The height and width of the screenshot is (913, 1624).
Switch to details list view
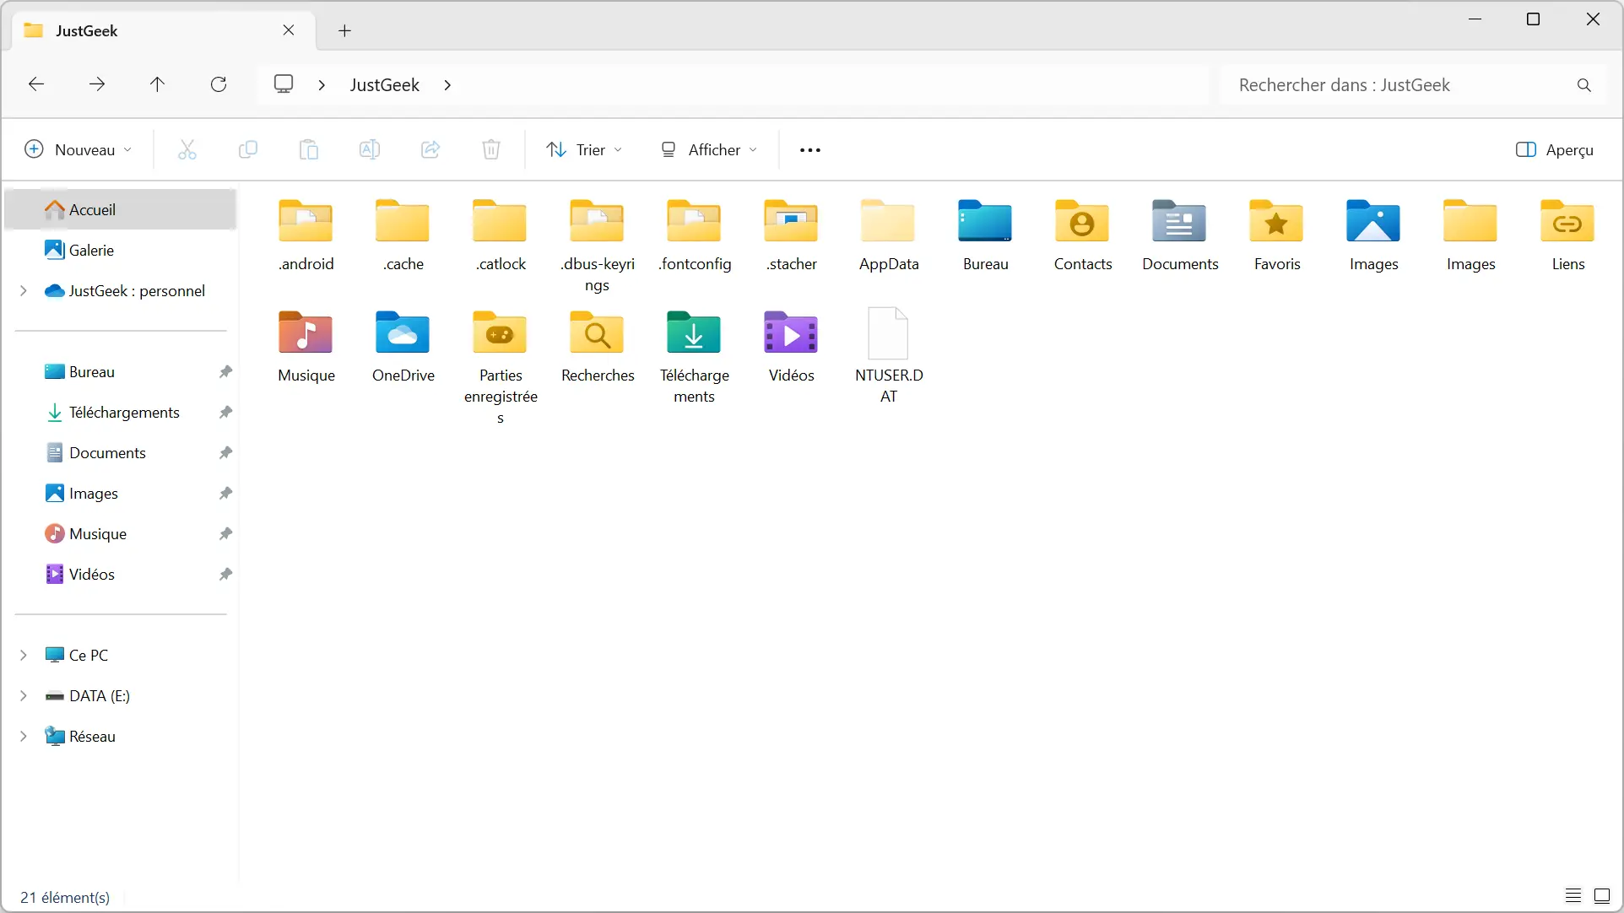(1573, 896)
